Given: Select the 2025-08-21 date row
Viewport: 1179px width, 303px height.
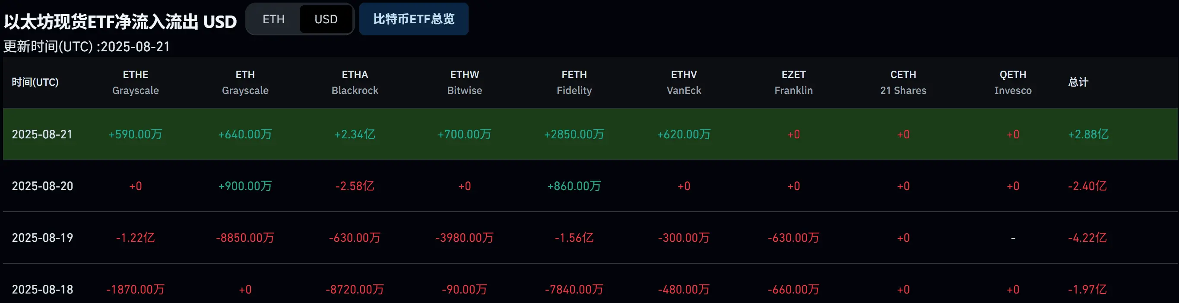Looking at the screenshot, I should (x=590, y=134).
